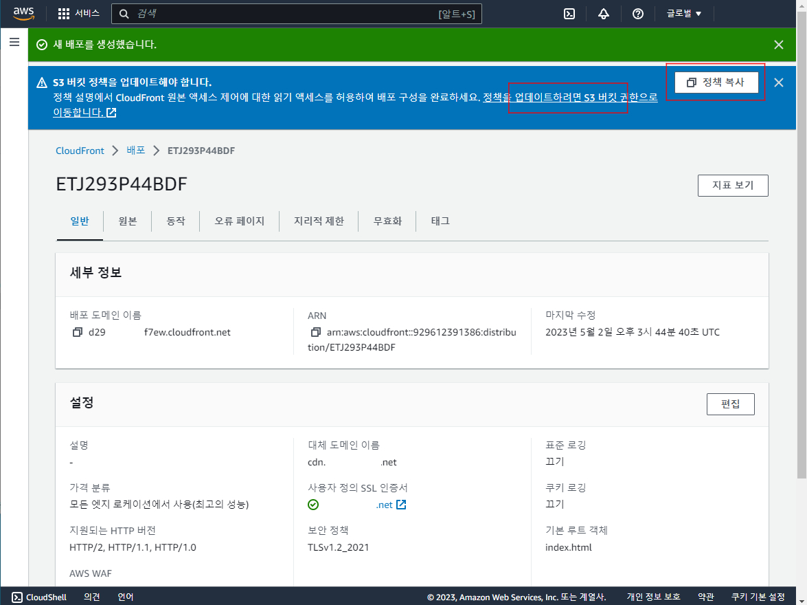Open the 무효화 tab

[x=387, y=221]
